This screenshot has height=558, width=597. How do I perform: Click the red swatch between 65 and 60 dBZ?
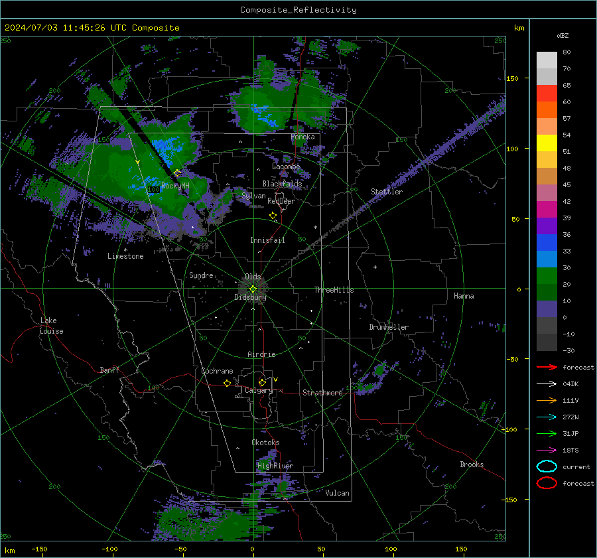point(547,94)
